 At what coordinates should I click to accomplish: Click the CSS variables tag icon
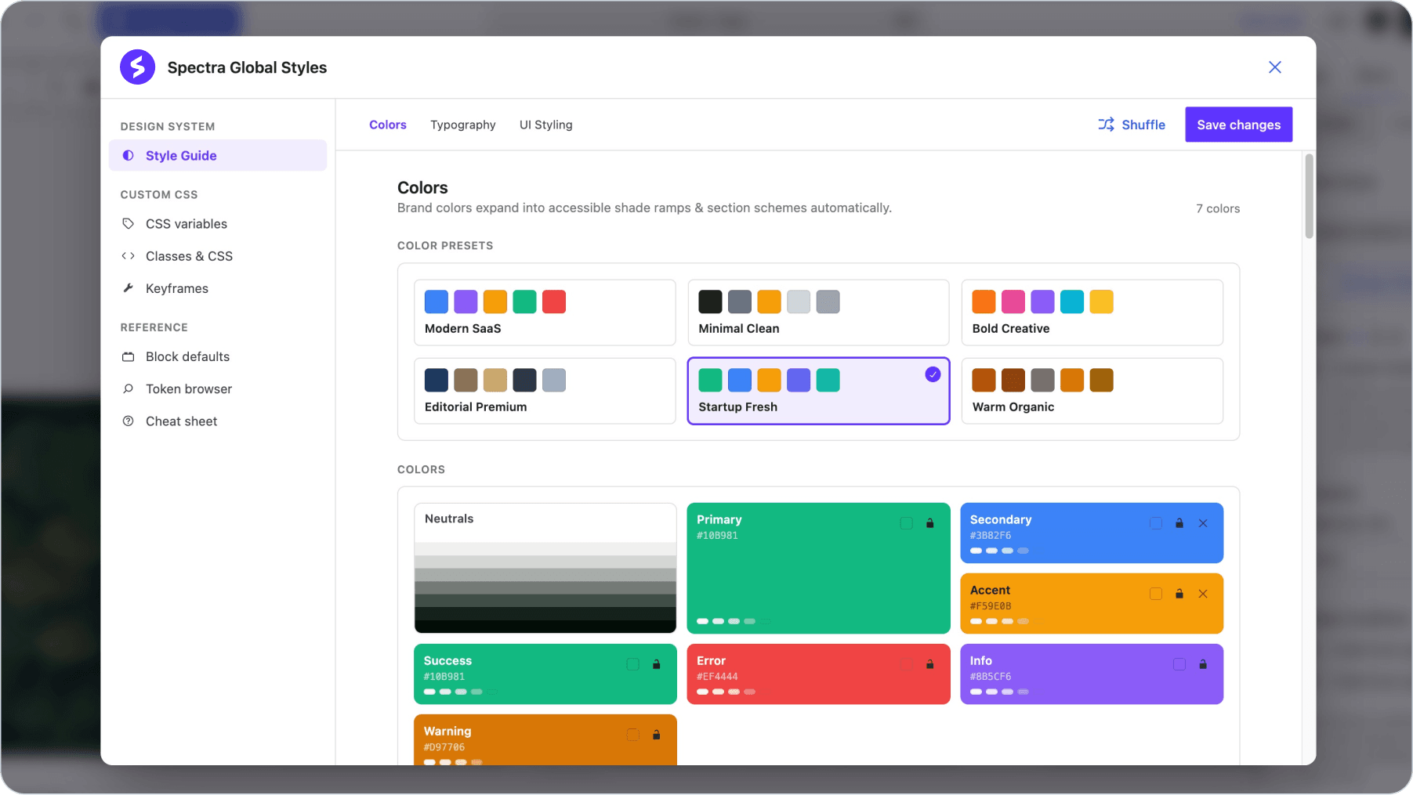[128, 224]
